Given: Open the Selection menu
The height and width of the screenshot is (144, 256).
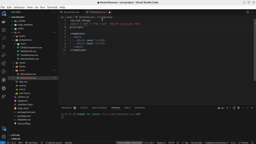Looking at the screenshot, I should pyautogui.click(x=19, y=7).
